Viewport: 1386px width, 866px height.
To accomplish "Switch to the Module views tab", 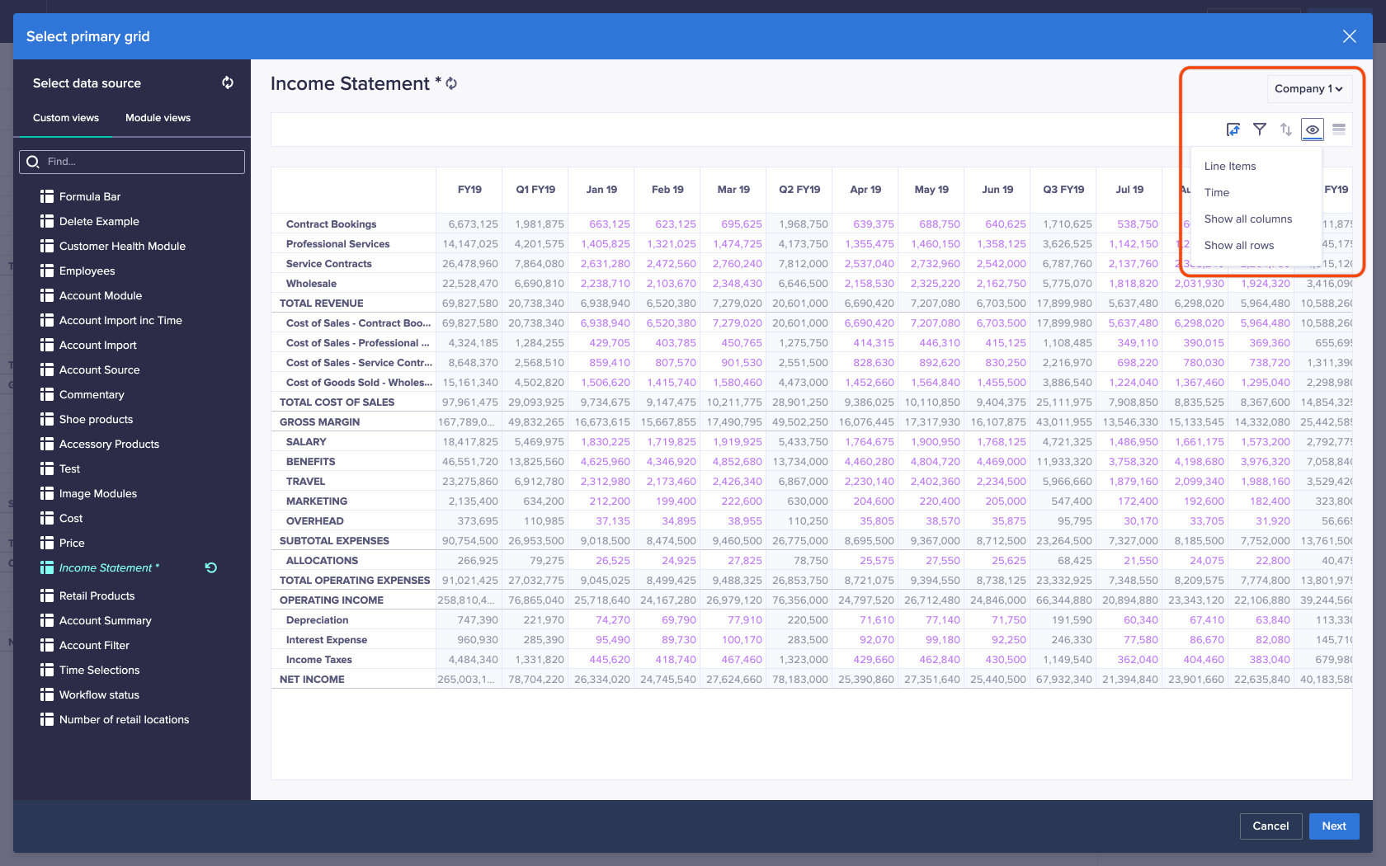I will [x=158, y=118].
